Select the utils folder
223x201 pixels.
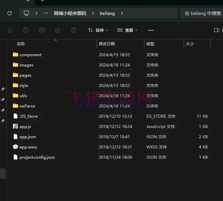(23, 96)
